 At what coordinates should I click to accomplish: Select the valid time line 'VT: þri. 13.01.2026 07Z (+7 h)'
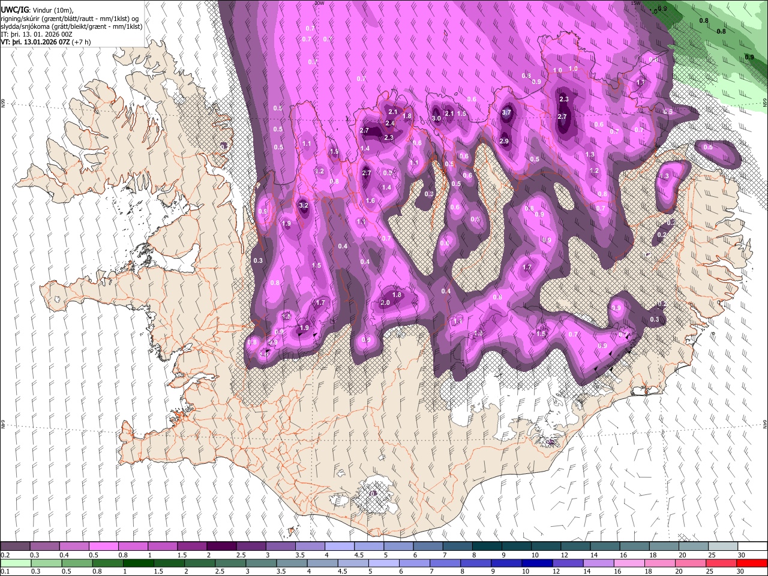(46, 42)
